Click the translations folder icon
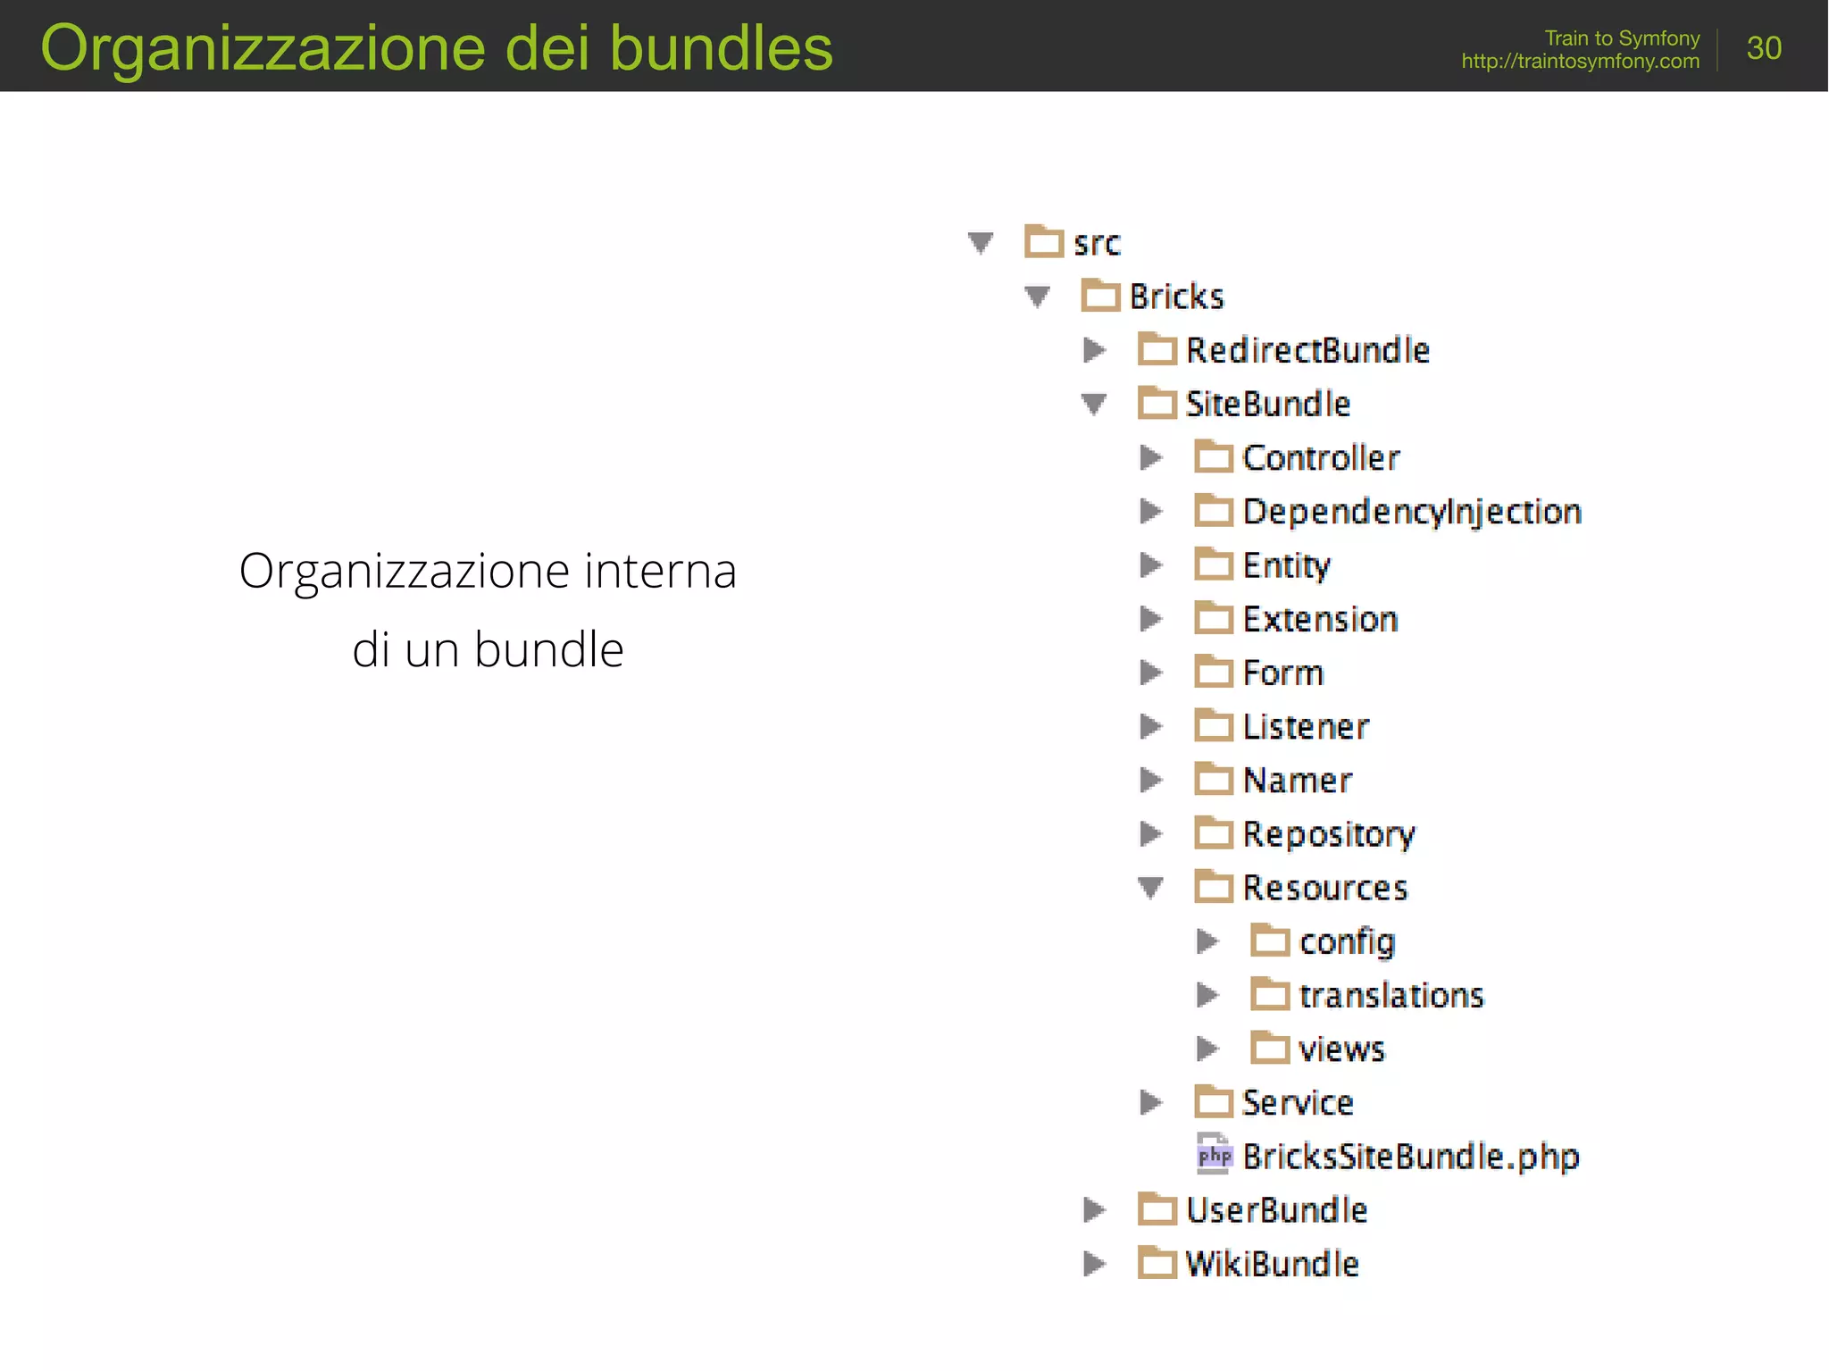1829x1371 pixels. 1270,993
